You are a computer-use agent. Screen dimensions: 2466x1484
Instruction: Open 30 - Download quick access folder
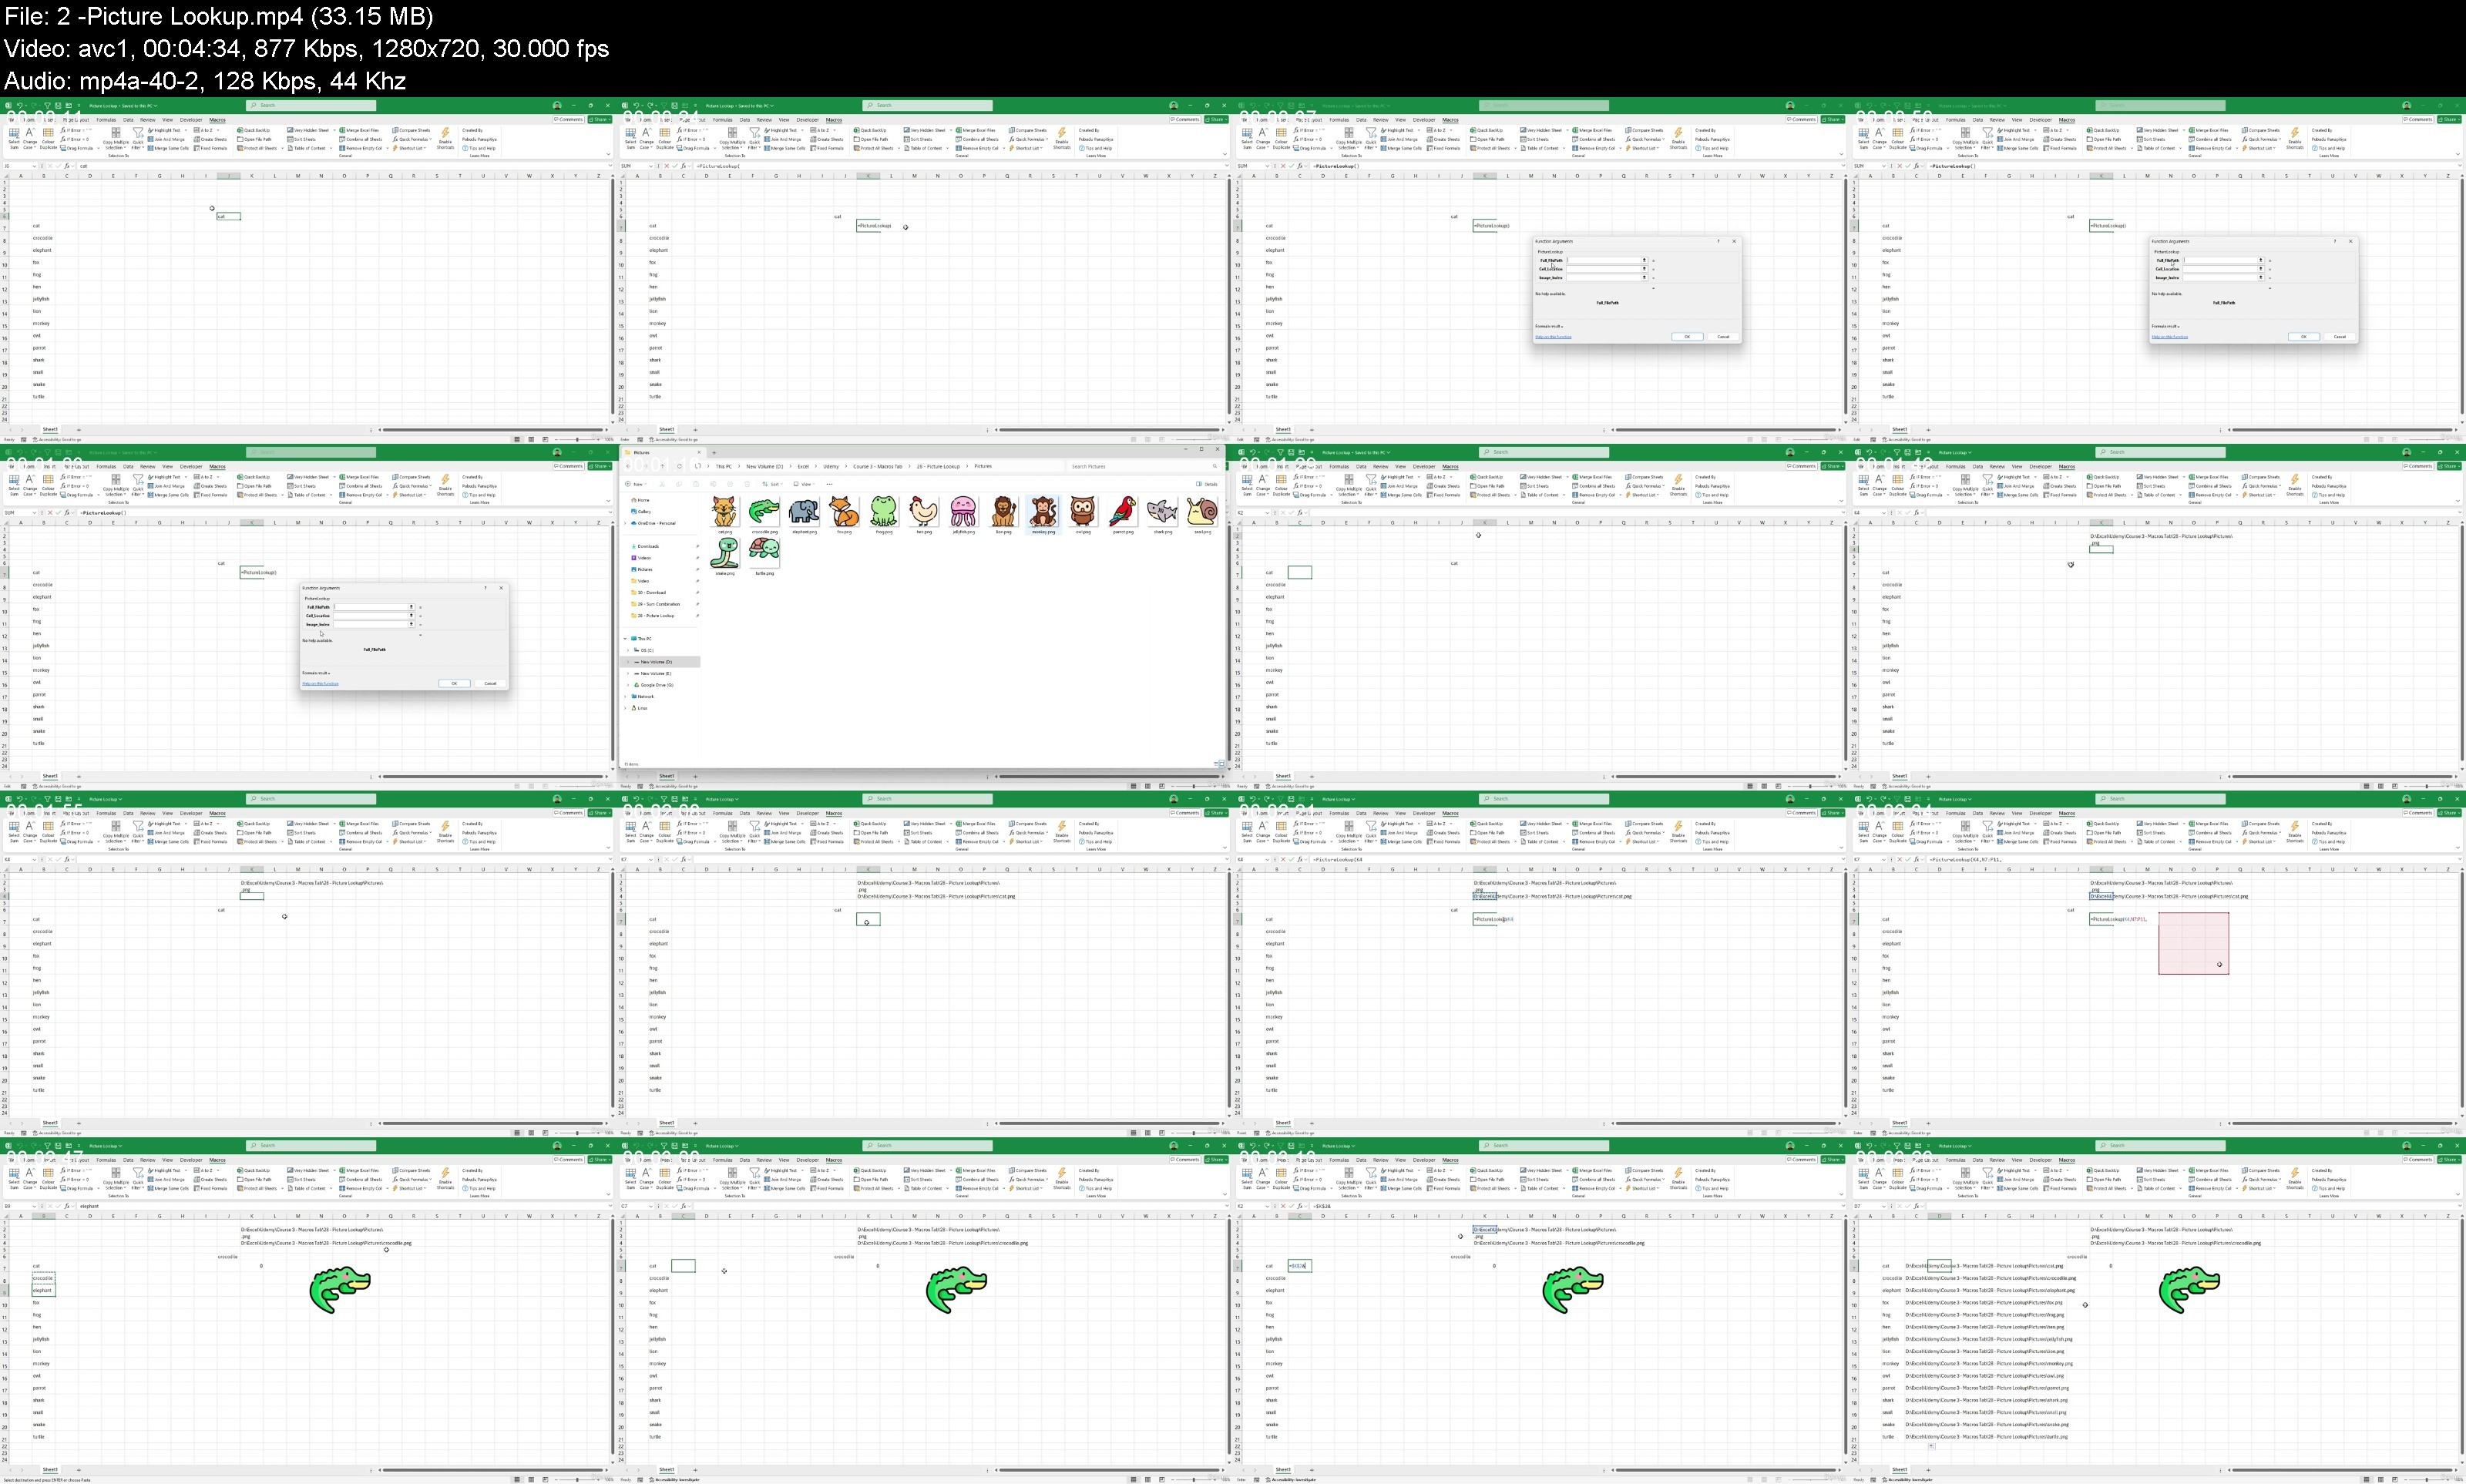(649, 593)
